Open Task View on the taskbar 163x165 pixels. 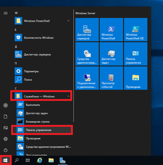coord(28,160)
